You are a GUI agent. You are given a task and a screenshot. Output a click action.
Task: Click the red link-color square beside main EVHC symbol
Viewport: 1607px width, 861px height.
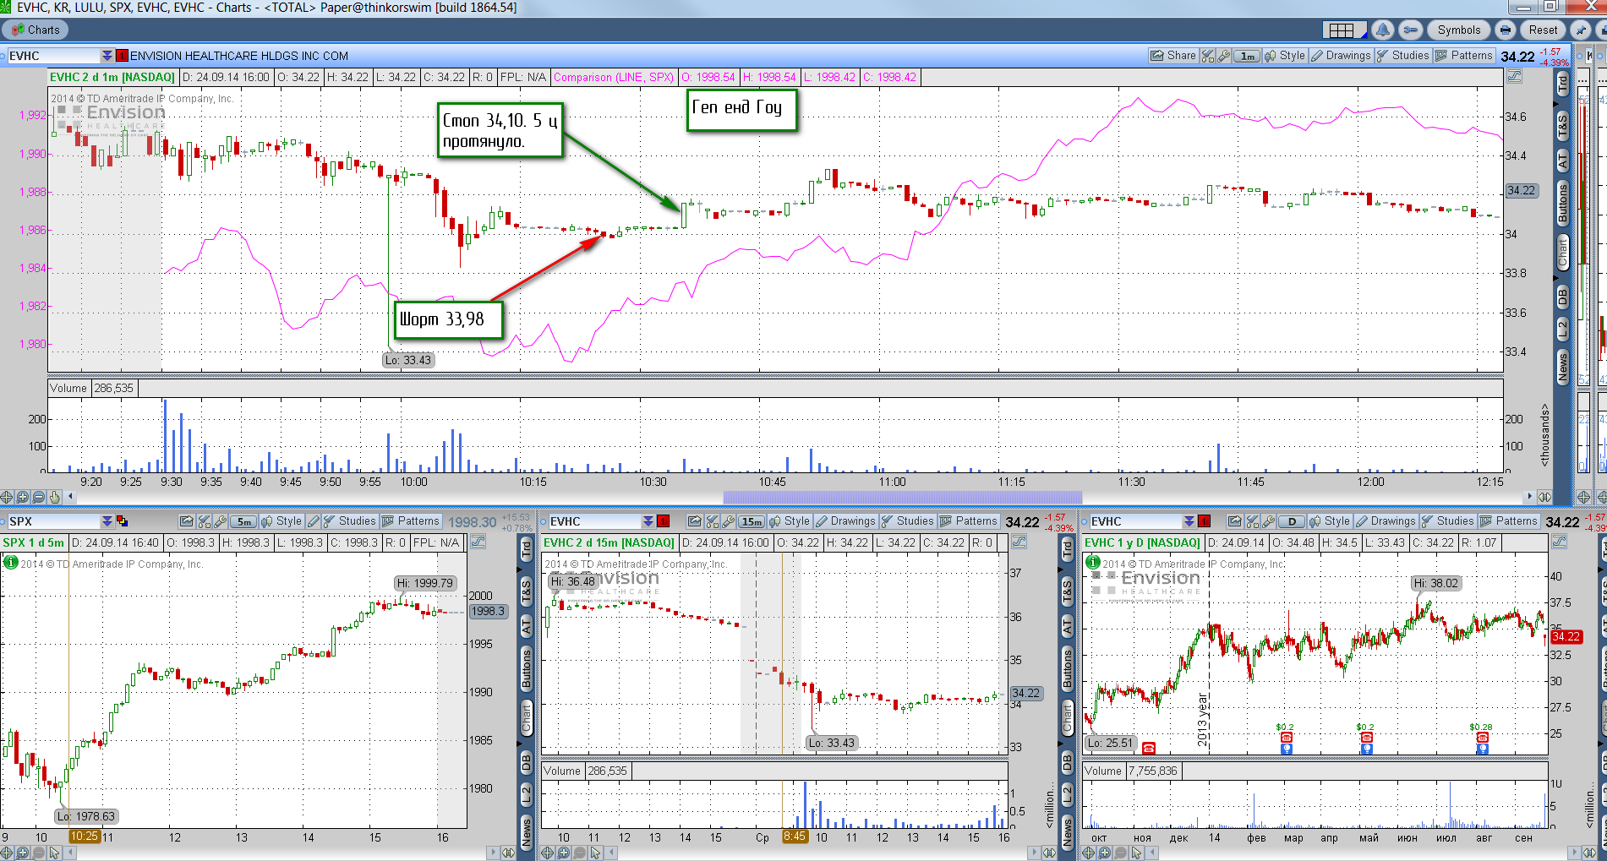tap(122, 56)
